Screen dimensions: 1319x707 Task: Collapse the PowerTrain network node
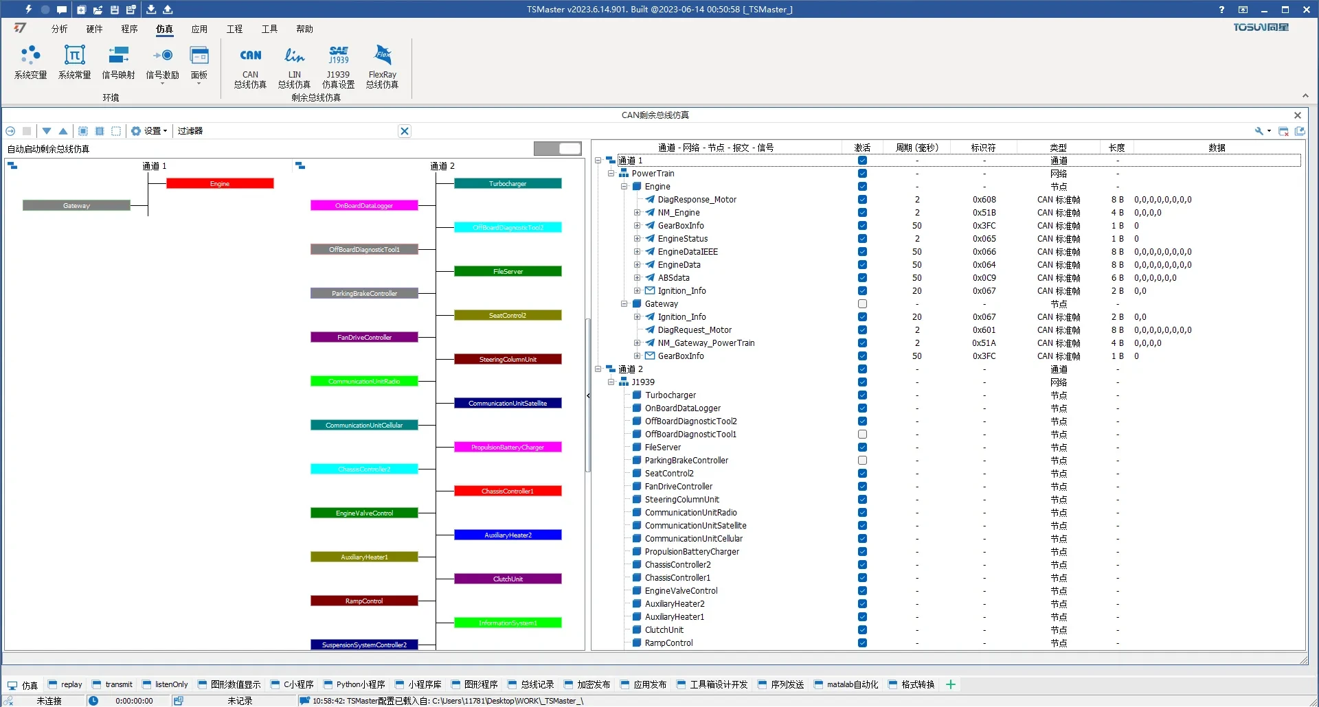611,174
